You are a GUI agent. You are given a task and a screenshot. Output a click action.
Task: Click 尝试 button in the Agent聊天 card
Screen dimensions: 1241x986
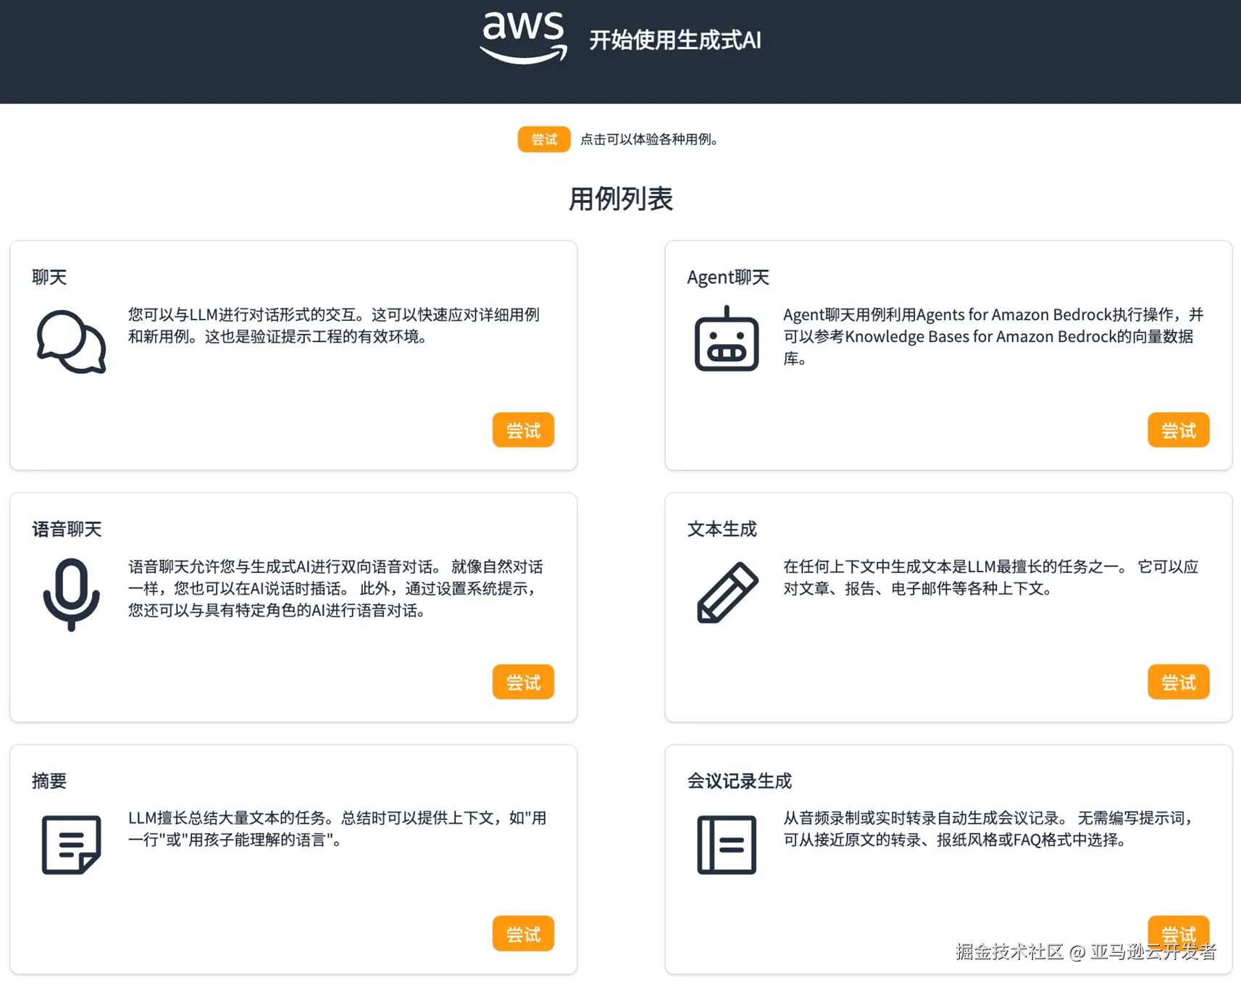(x=1179, y=430)
